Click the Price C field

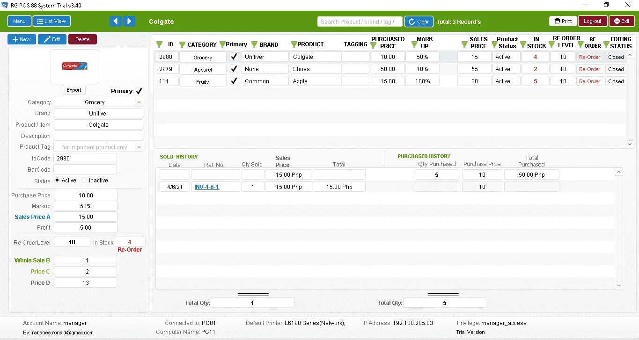tap(85, 271)
